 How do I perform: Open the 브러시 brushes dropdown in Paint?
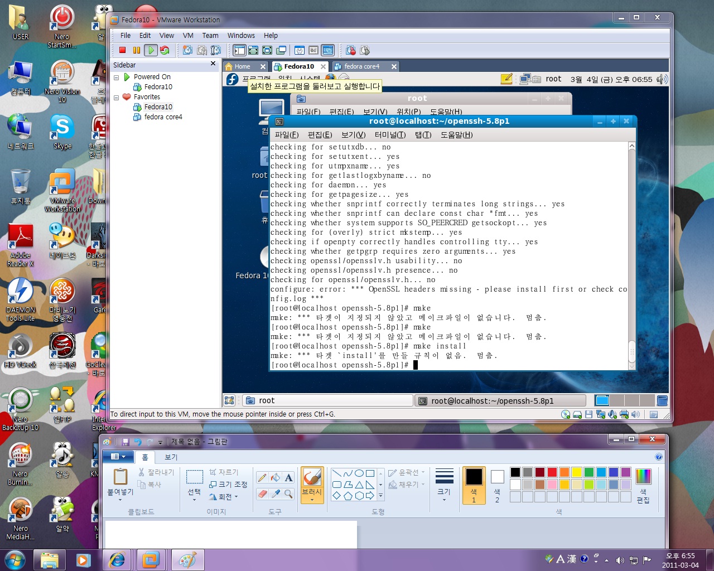pyautogui.click(x=312, y=495)
